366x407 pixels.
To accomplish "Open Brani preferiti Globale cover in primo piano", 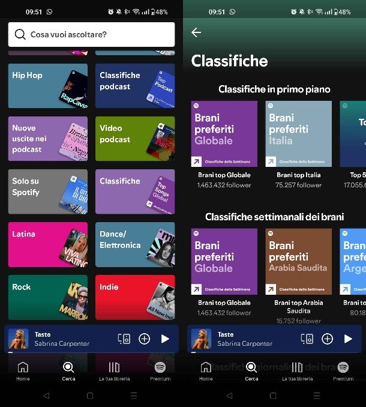I will click(224, 134).
